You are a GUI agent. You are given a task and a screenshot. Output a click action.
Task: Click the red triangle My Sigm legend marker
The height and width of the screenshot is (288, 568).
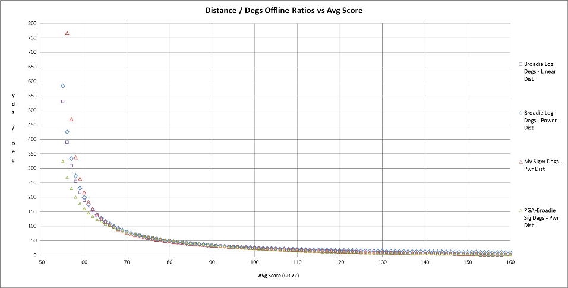(520, 161)
